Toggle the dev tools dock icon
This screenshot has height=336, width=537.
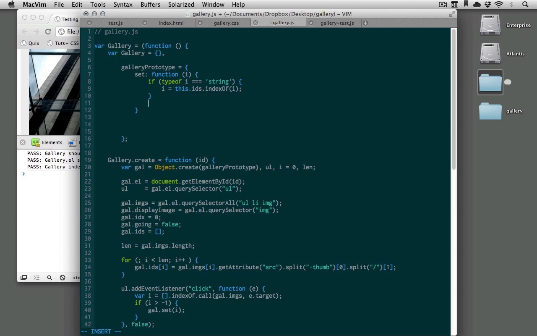point(23,278)
